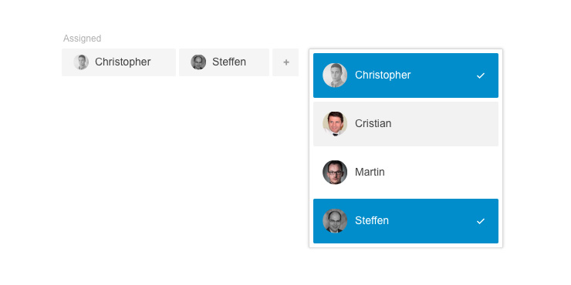Click the Christopher name text in the assigned chip
The height and width of the screenshot is (285, 571).
(x=123, y=62)
